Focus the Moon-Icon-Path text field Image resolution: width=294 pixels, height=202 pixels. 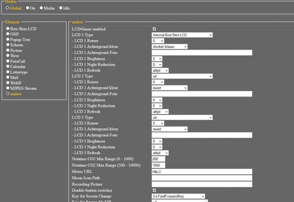coord(202,178)
